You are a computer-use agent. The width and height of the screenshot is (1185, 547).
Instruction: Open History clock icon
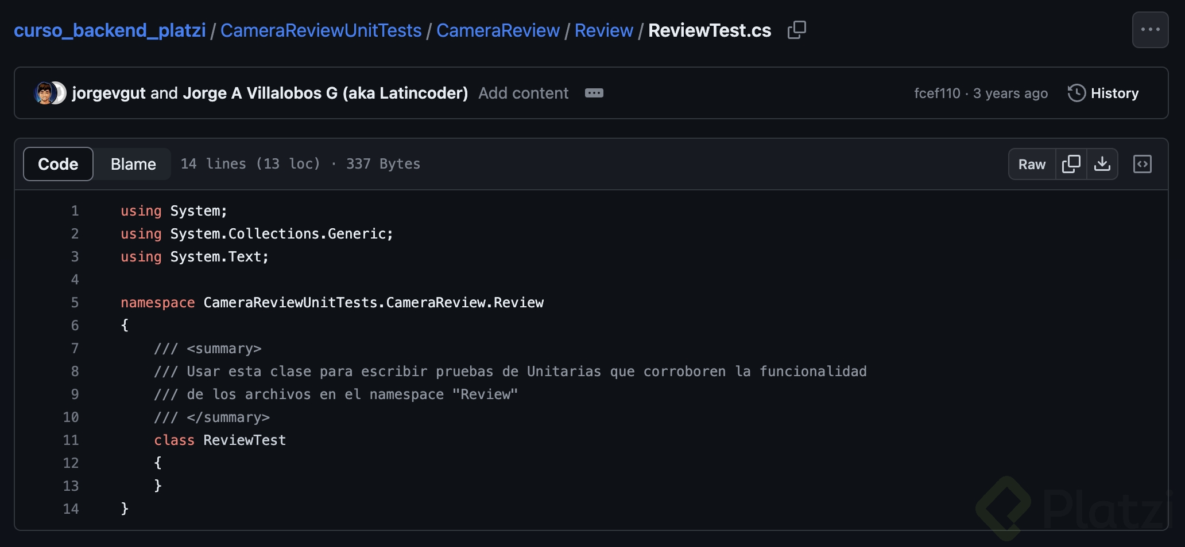1076,93
